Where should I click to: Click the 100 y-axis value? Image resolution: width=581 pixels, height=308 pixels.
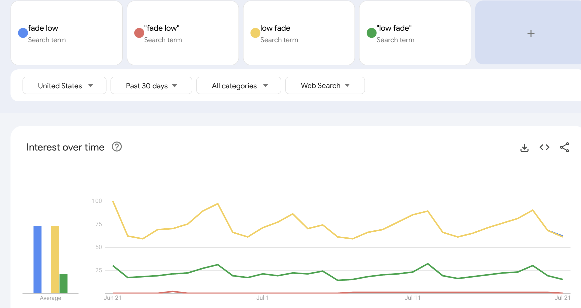click(x=97, y=201)
